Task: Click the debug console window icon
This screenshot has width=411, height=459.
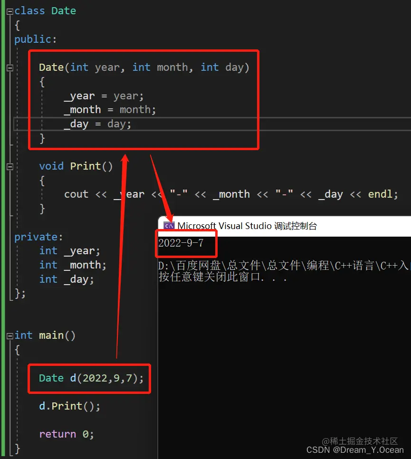Action: pyautogui.click(x=169, y=226)
